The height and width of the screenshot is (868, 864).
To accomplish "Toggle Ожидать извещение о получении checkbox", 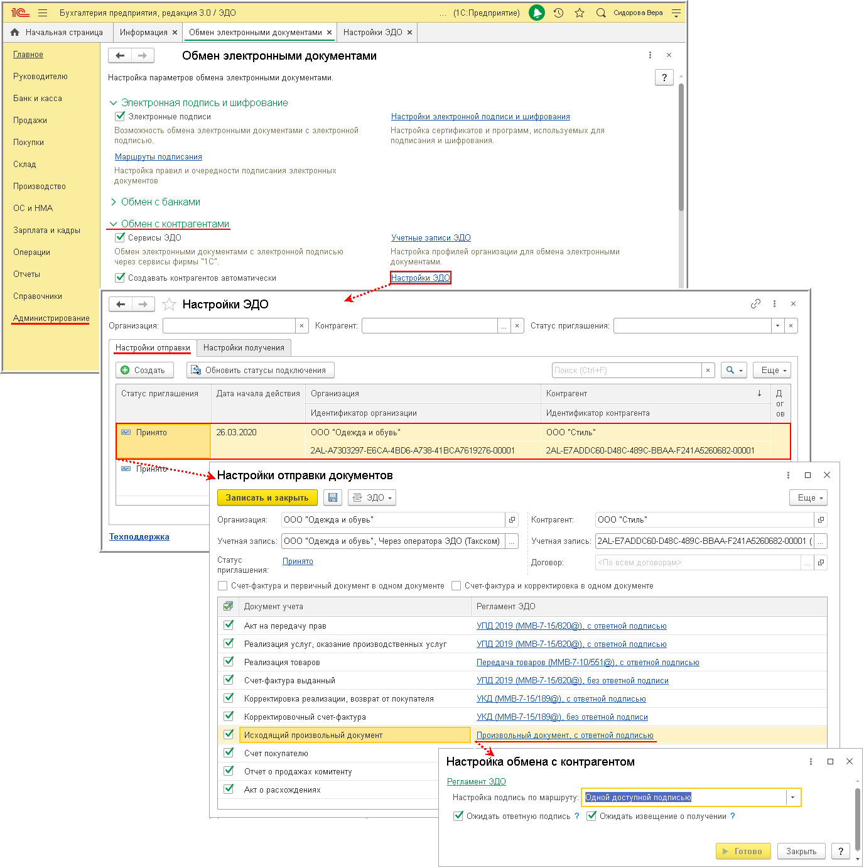I will (591, 816).
